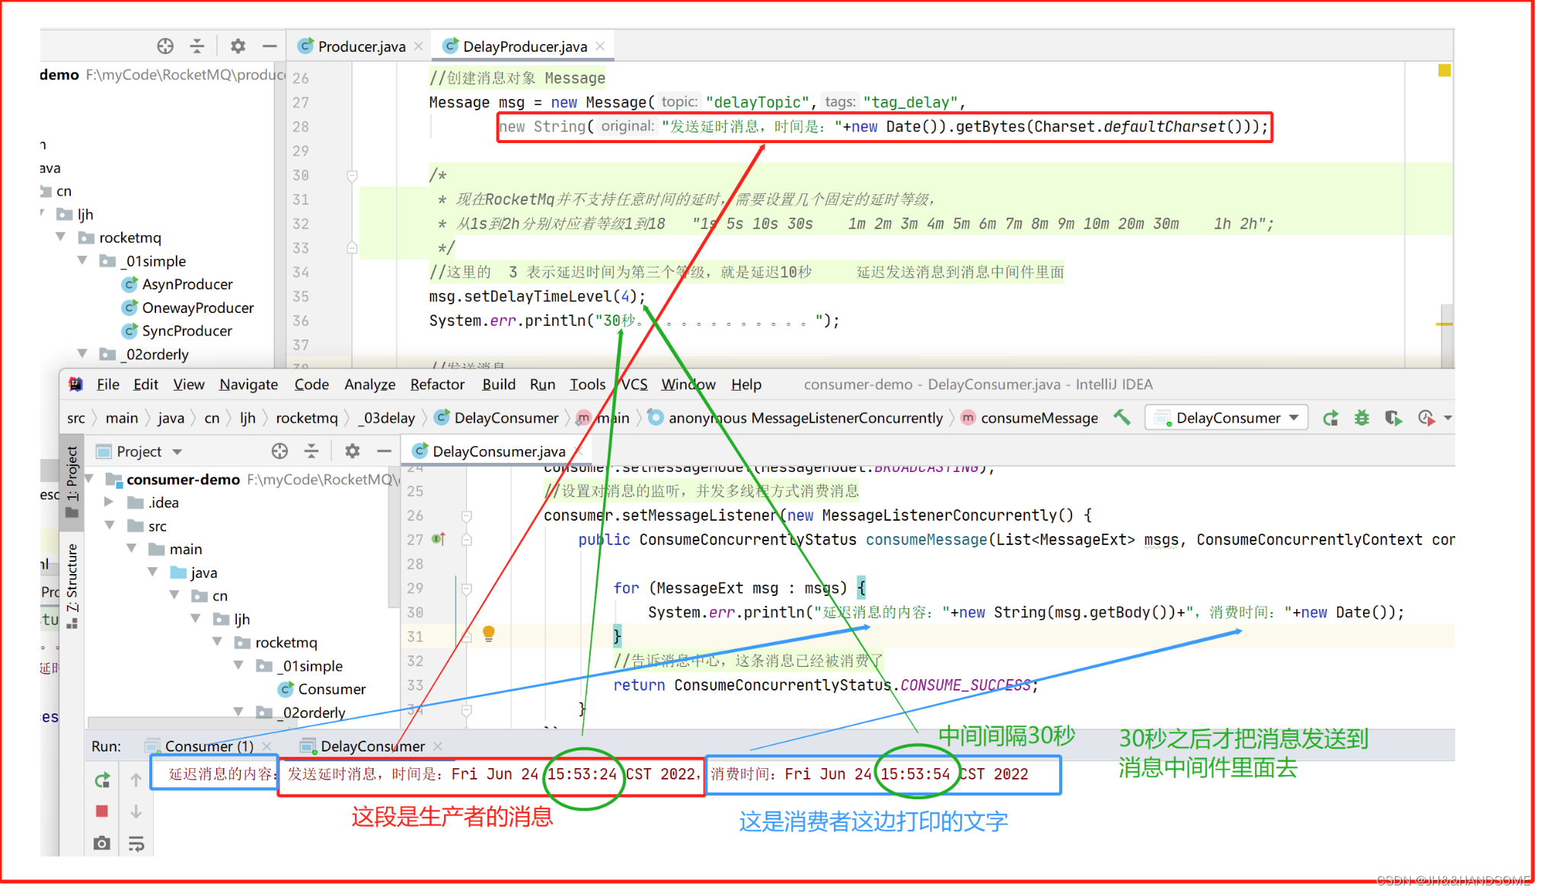The width and height of the screenshot is (1542, 893).
Task: Expand the .idea folder node
Action: coord(110,502)
